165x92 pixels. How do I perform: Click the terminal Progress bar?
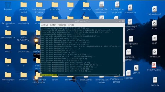(x=80, y=75)
